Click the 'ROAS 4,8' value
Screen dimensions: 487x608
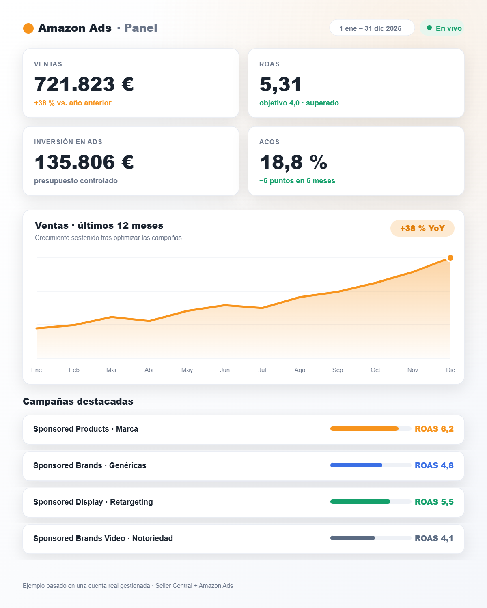[434, 465]
